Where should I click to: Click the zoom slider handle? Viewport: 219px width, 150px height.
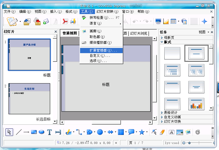coord(189,143)
